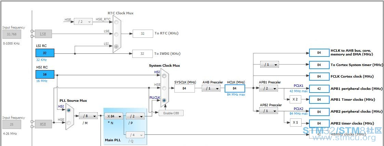384x146 pixels.
Task: Select HSE on System Clock Mux
Action: pyautogui.click(x=164, y=88)
